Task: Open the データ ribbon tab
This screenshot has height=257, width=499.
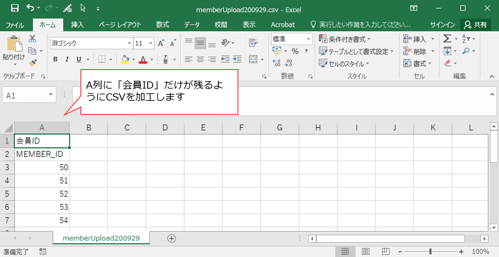Action: [x=192, y=25]
